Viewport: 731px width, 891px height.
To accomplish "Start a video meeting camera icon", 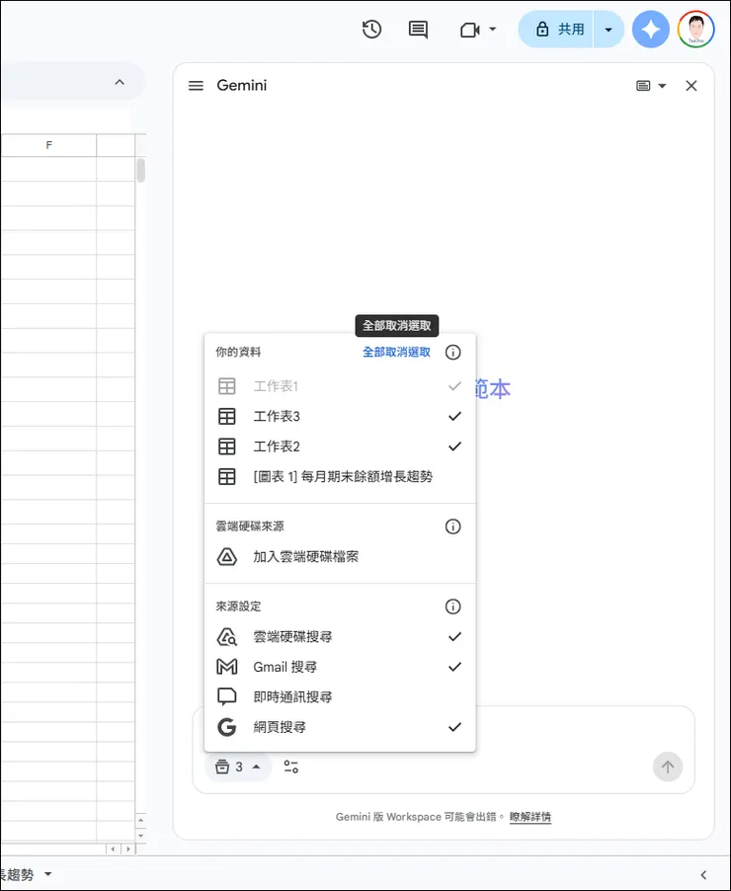I will point(469,30).
